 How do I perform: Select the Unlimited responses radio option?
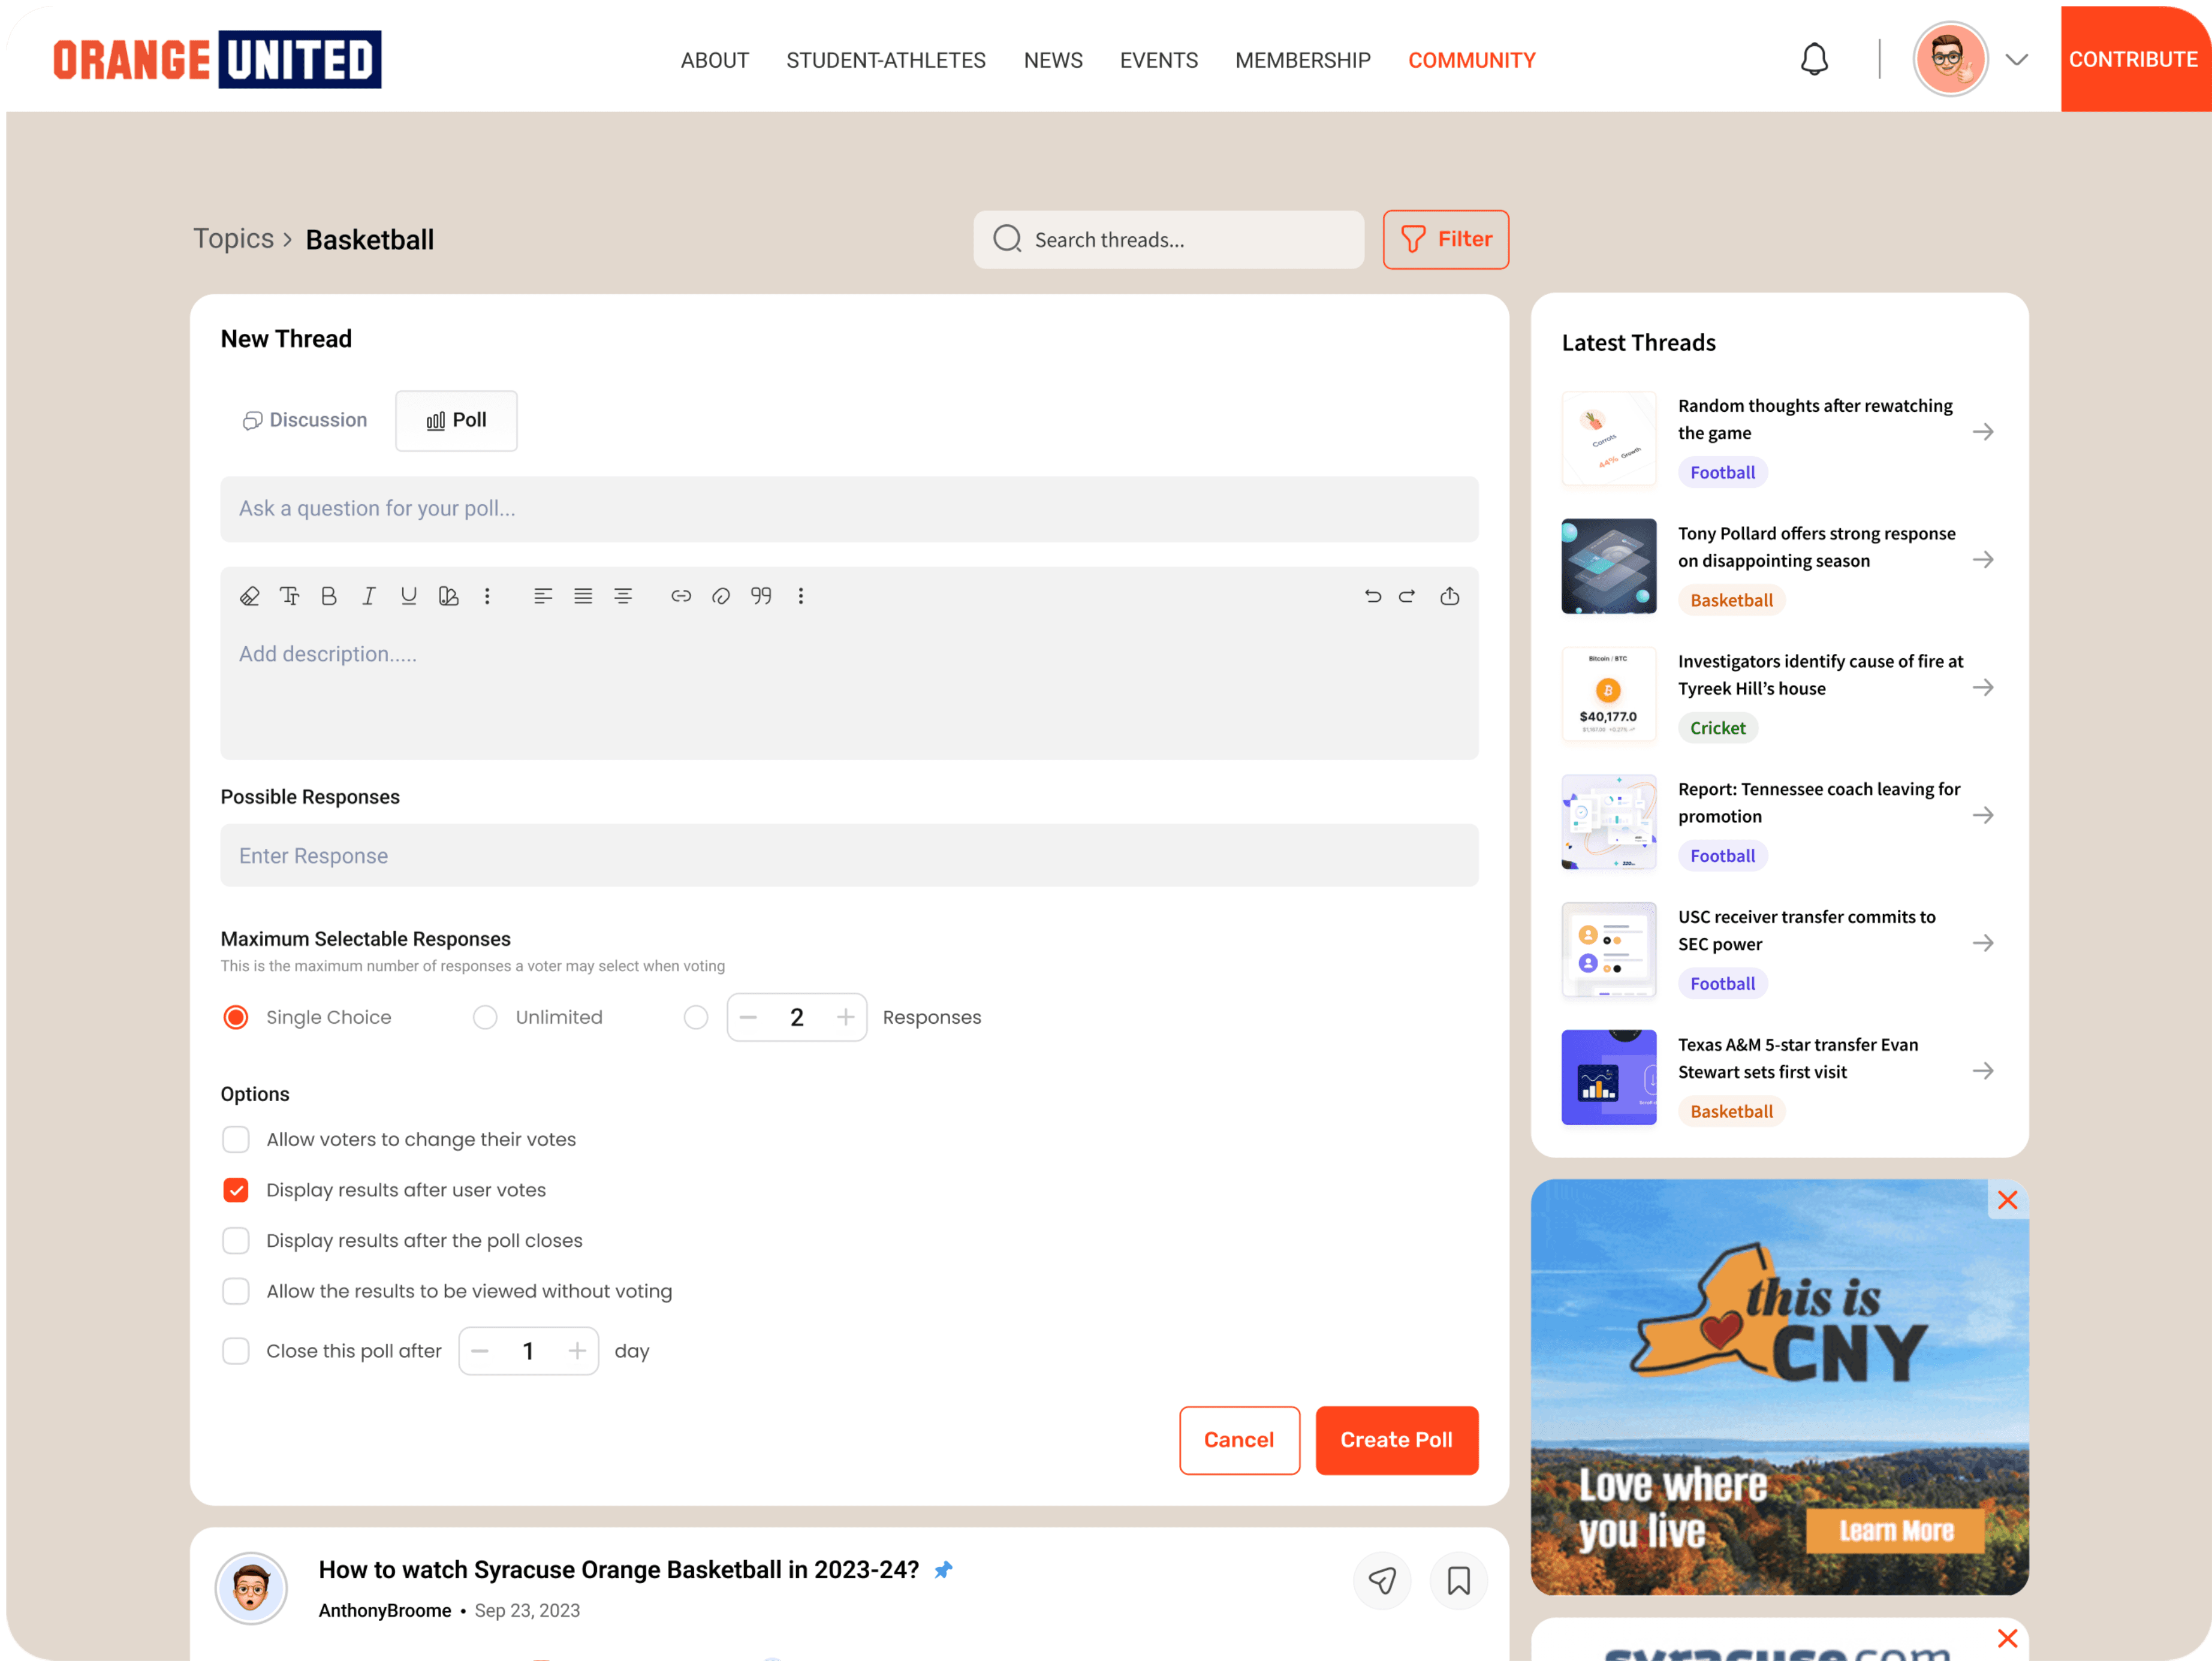[x=485, y=1017]
